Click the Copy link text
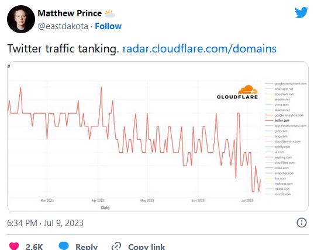This screenshot has height=250, width=314. [x=146, y=247]
